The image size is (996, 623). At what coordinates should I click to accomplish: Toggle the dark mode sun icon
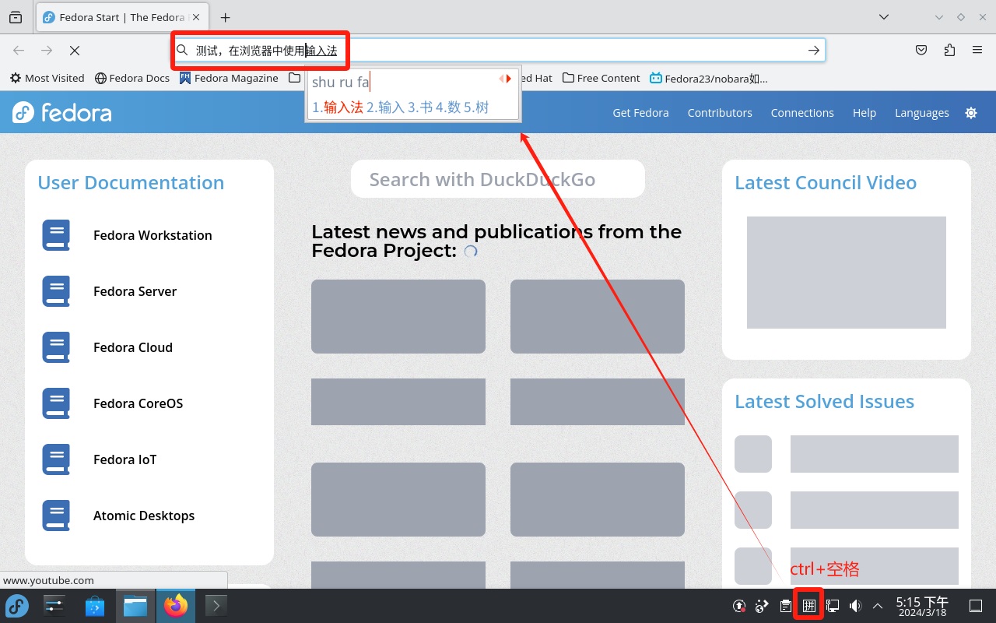click(971, 113)
